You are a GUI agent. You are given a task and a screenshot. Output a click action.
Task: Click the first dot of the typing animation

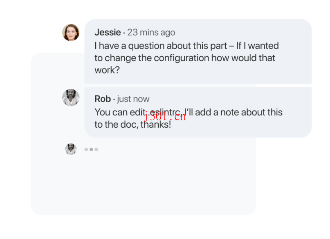[x=86, y=149]
